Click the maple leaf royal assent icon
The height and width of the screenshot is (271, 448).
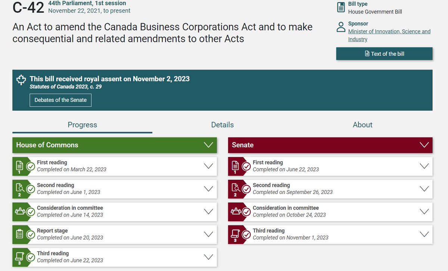21,80
